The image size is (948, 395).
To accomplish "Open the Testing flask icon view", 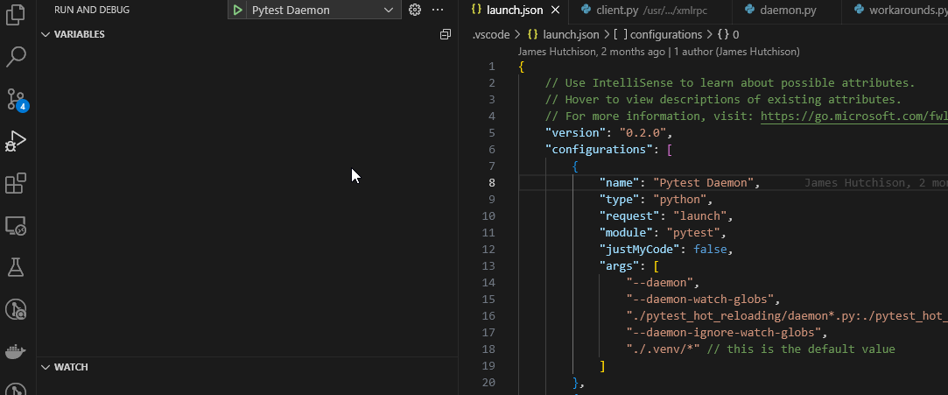I will click(x=15, y=267).
